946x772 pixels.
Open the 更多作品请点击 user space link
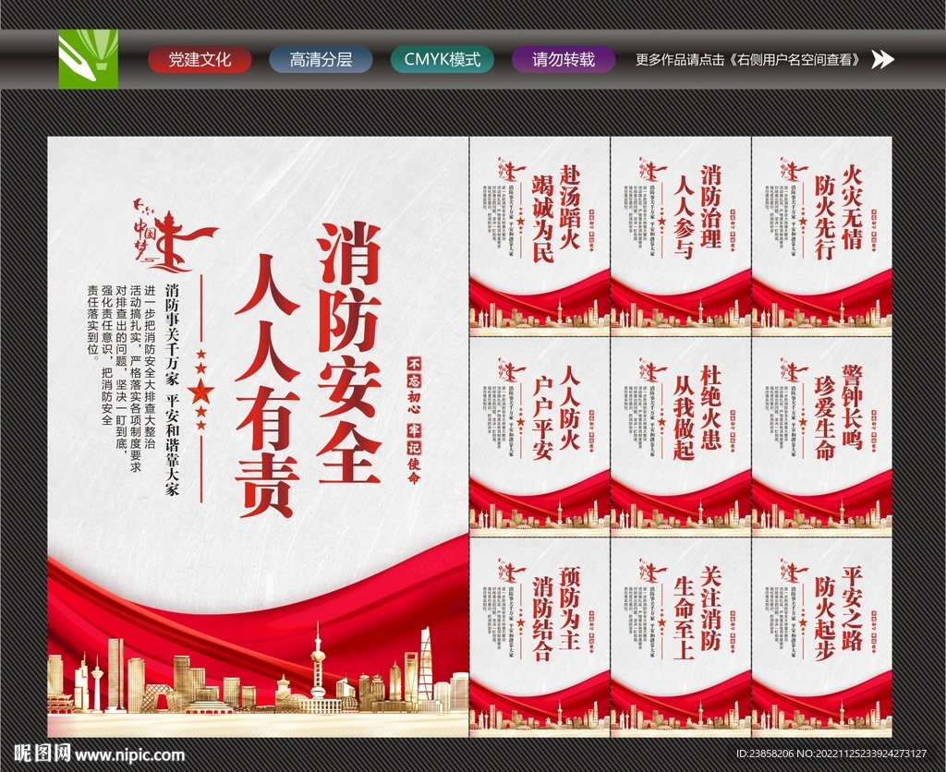click(x=750, y=60)
